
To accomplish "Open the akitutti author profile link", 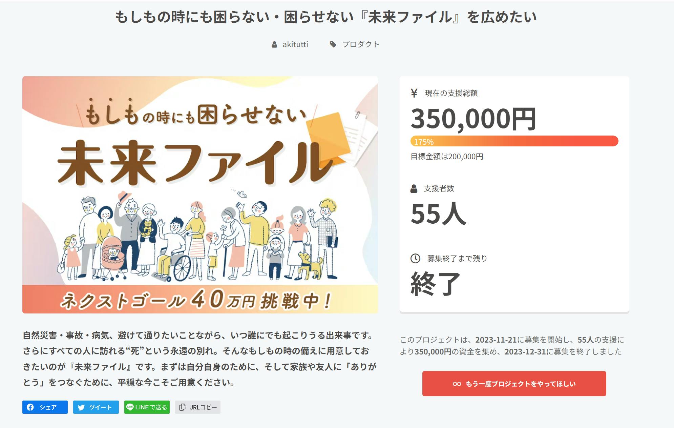I will pyautogui.click(x=295, y=44).
